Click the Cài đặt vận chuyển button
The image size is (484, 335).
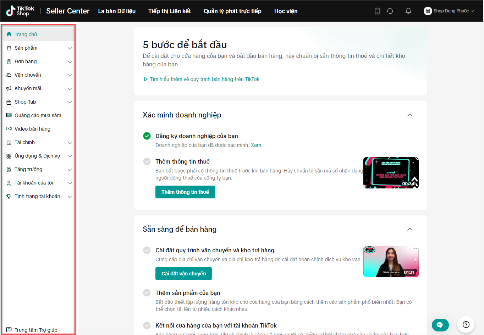(x=183, y=274)
